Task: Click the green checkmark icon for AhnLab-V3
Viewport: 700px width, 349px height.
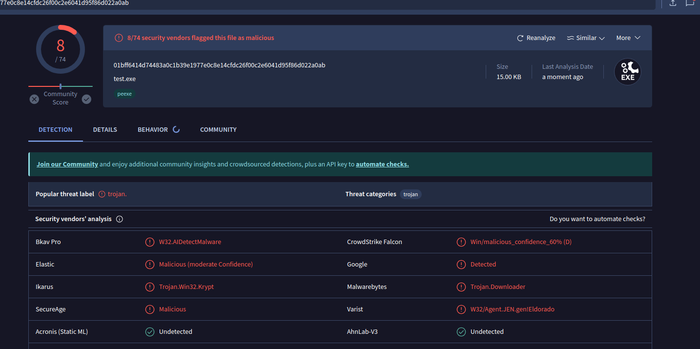Action: [x=461, y=332]
